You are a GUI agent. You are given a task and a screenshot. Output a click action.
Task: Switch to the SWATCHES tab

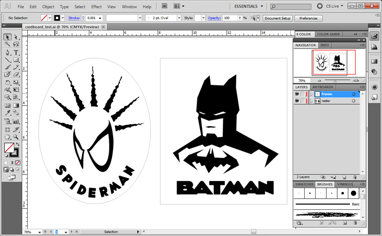point(304,184)
